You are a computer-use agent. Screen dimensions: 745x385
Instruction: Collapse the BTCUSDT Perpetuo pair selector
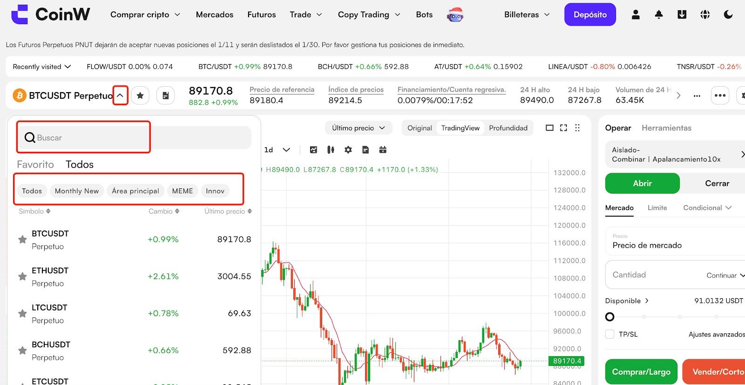click(120, 95)
